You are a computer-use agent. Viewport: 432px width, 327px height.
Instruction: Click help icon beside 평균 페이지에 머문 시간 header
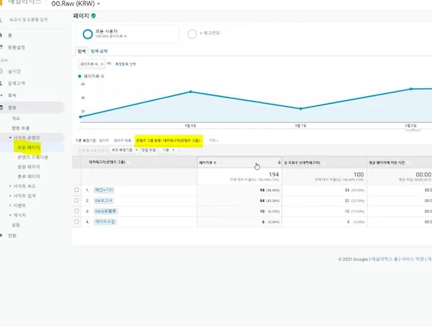pyautogui.click(x=409, y=163)
